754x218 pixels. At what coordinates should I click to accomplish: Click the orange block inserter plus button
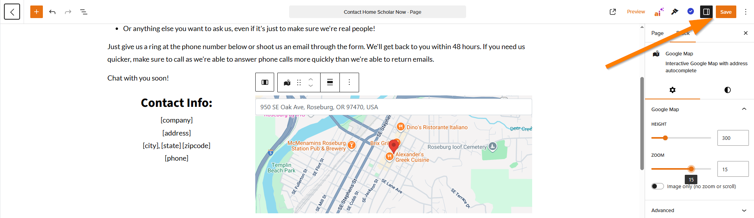click(x=36, y=12)
